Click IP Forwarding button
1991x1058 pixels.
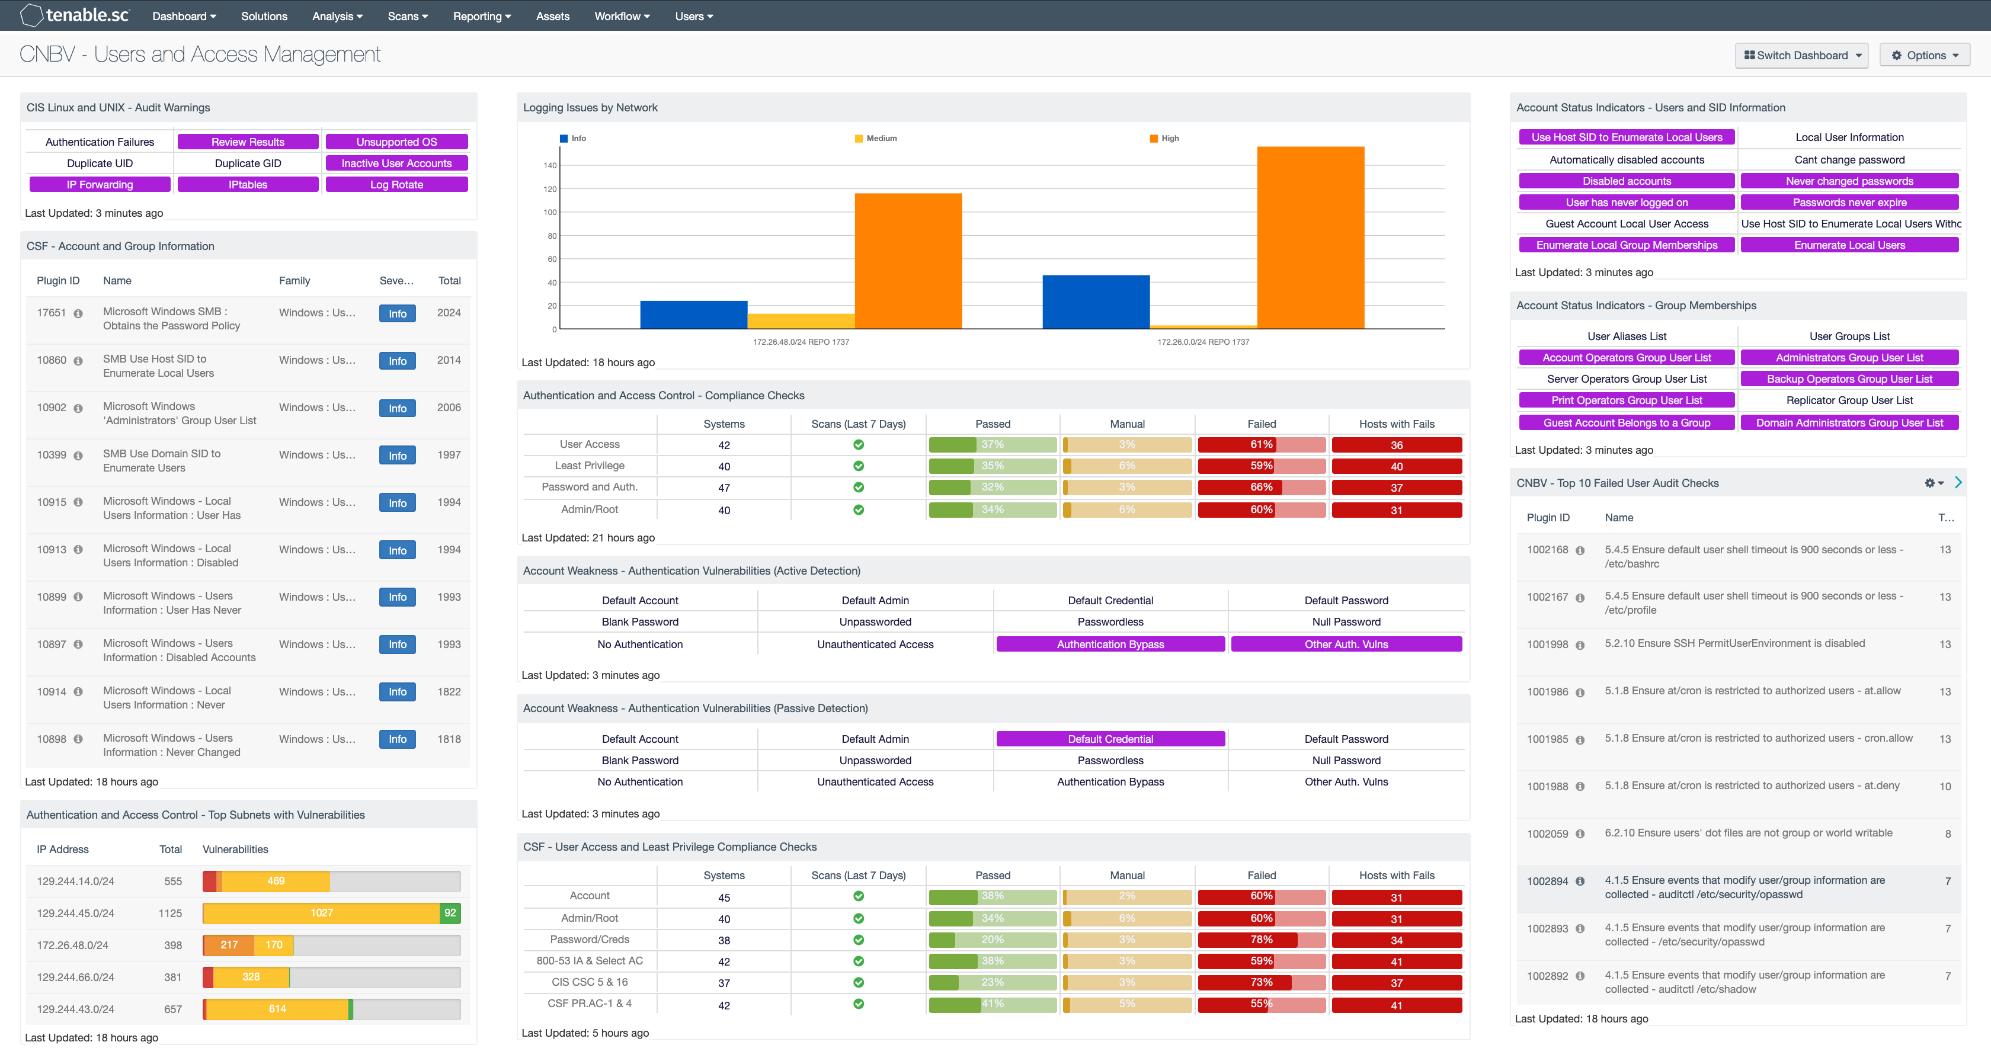(99, 184)
